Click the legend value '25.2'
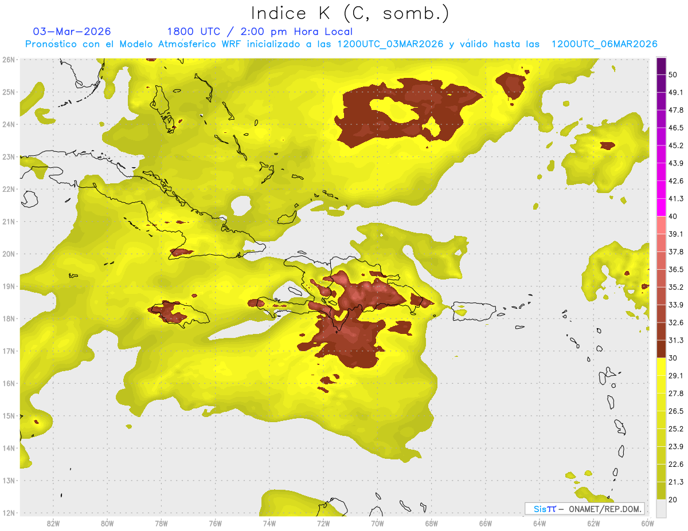The width and height of the screenshot is (688, 531). point(676,429)
